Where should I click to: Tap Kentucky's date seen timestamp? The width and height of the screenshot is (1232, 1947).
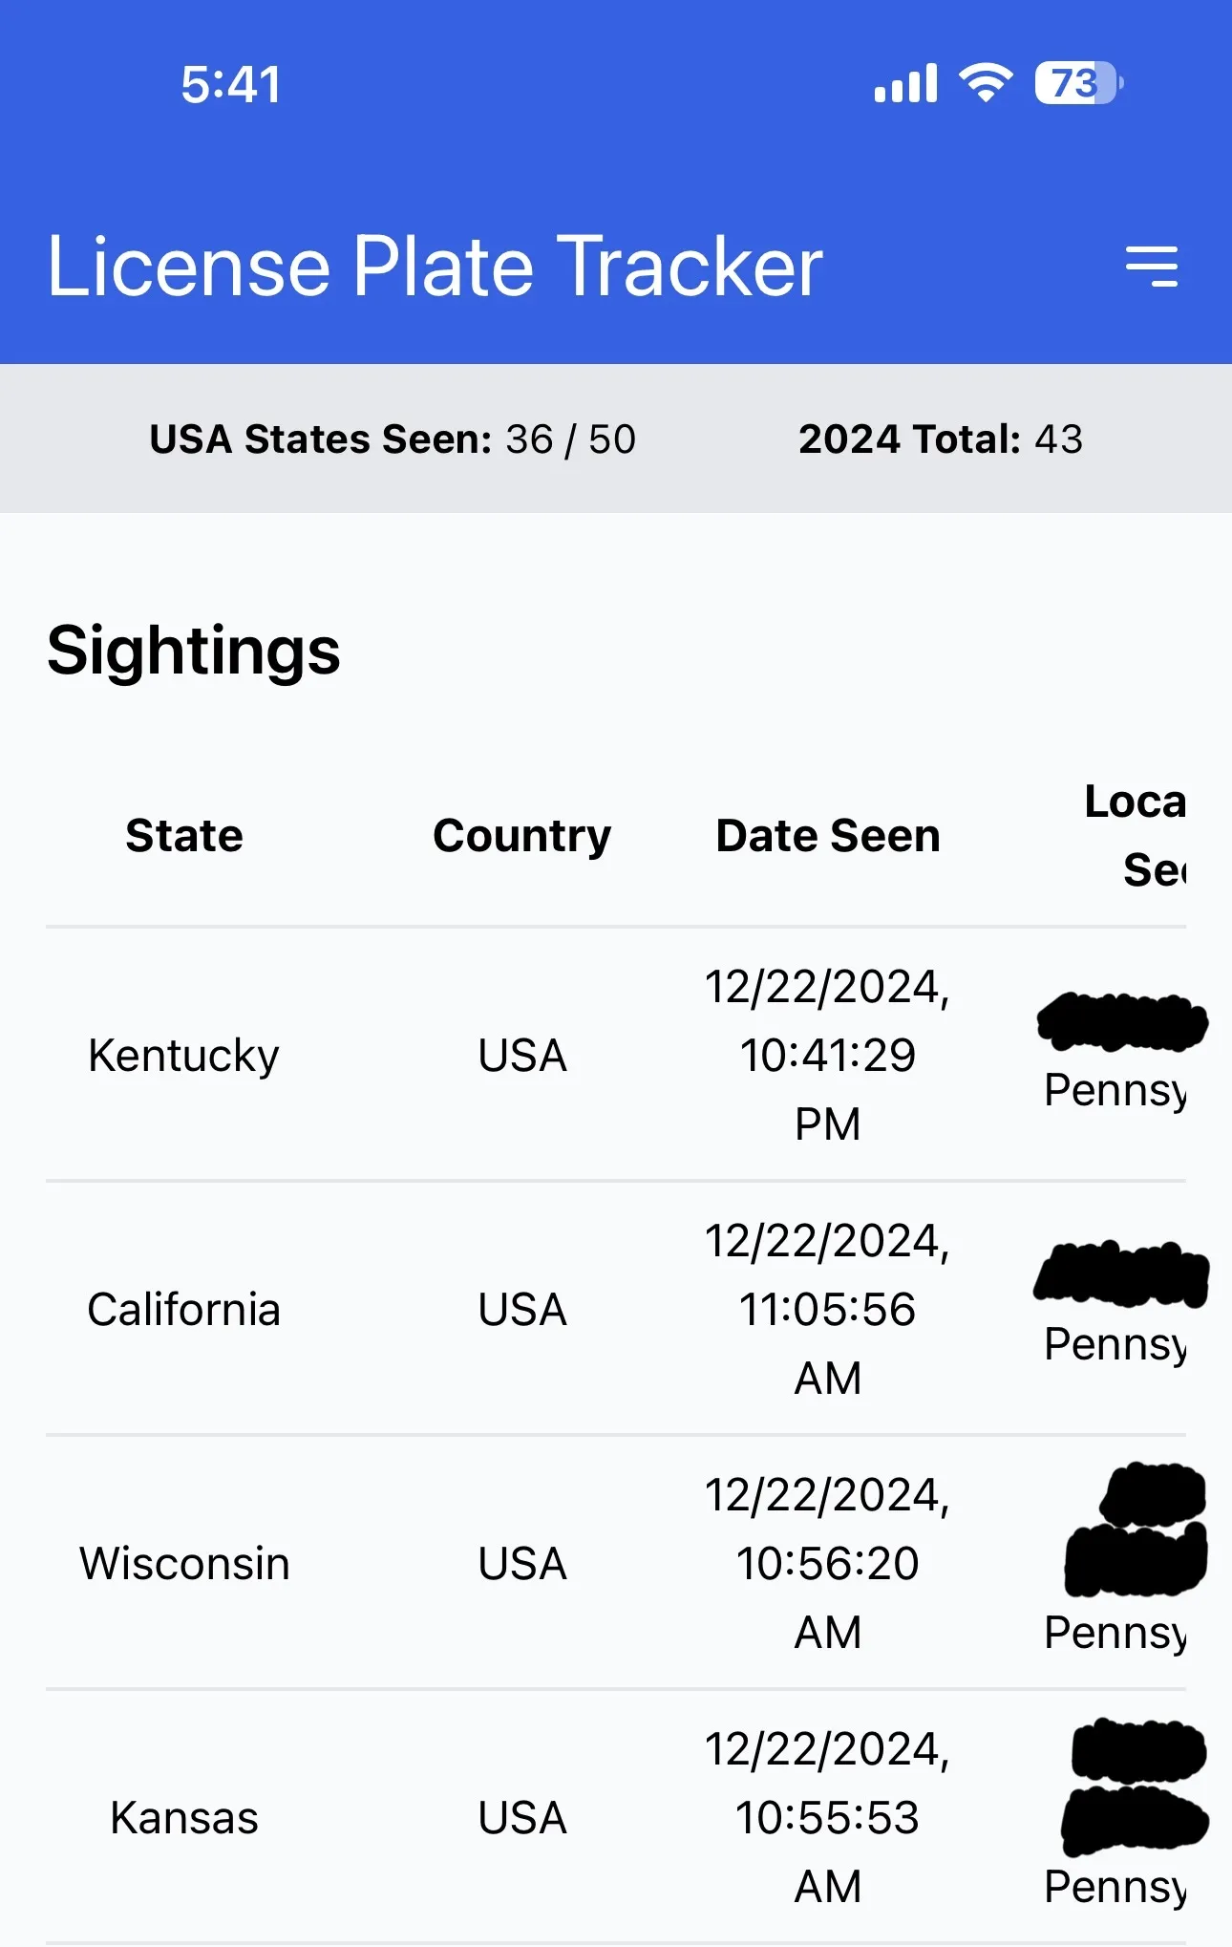(828, 1056)
